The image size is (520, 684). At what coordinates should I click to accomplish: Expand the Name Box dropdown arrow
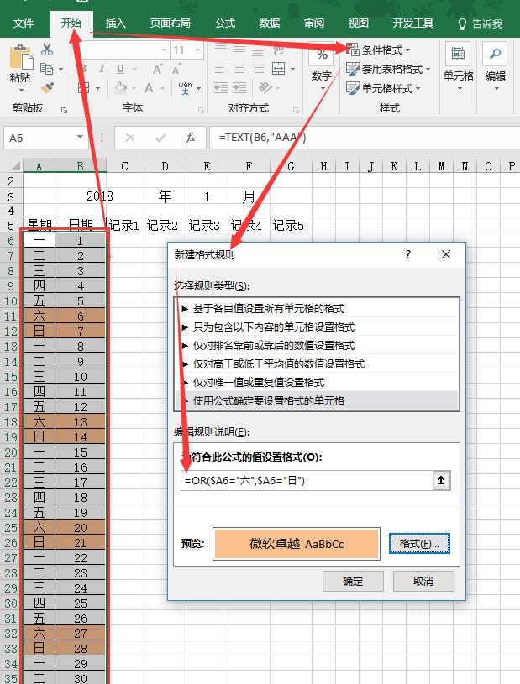[81, 138]
